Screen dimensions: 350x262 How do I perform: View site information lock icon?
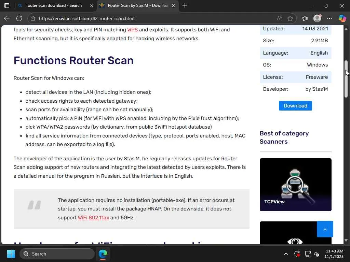coord(33,18)
